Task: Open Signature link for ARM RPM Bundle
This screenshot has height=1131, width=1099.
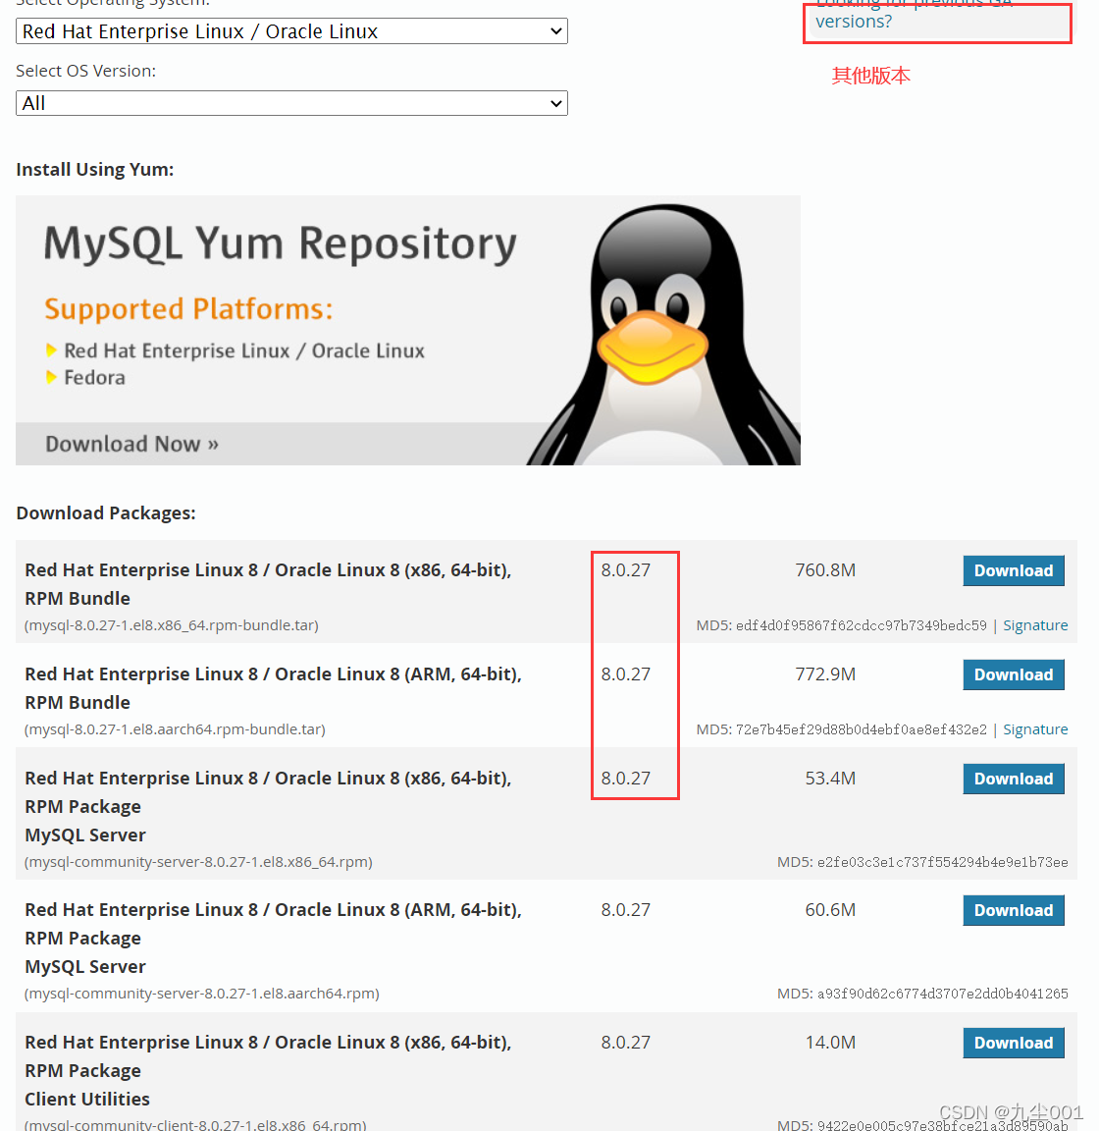Action: tap(1035, 729)
